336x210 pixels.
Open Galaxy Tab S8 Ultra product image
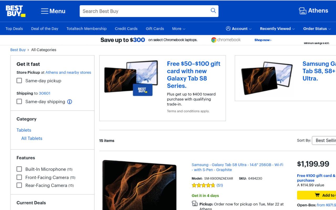[139, 185]
